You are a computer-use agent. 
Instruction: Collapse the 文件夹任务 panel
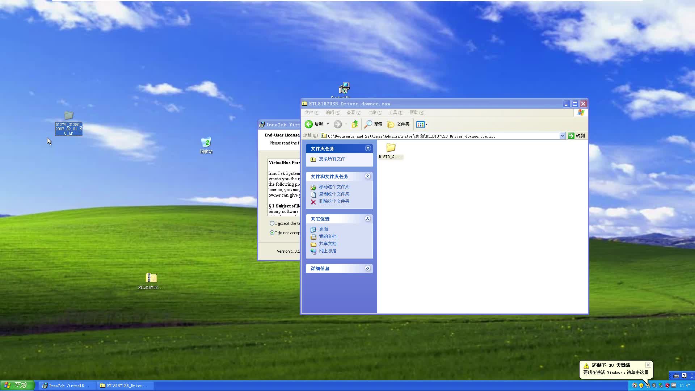(368, 148)
